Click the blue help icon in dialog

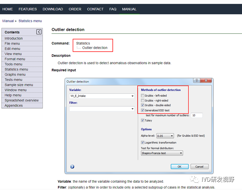[72, 166]
